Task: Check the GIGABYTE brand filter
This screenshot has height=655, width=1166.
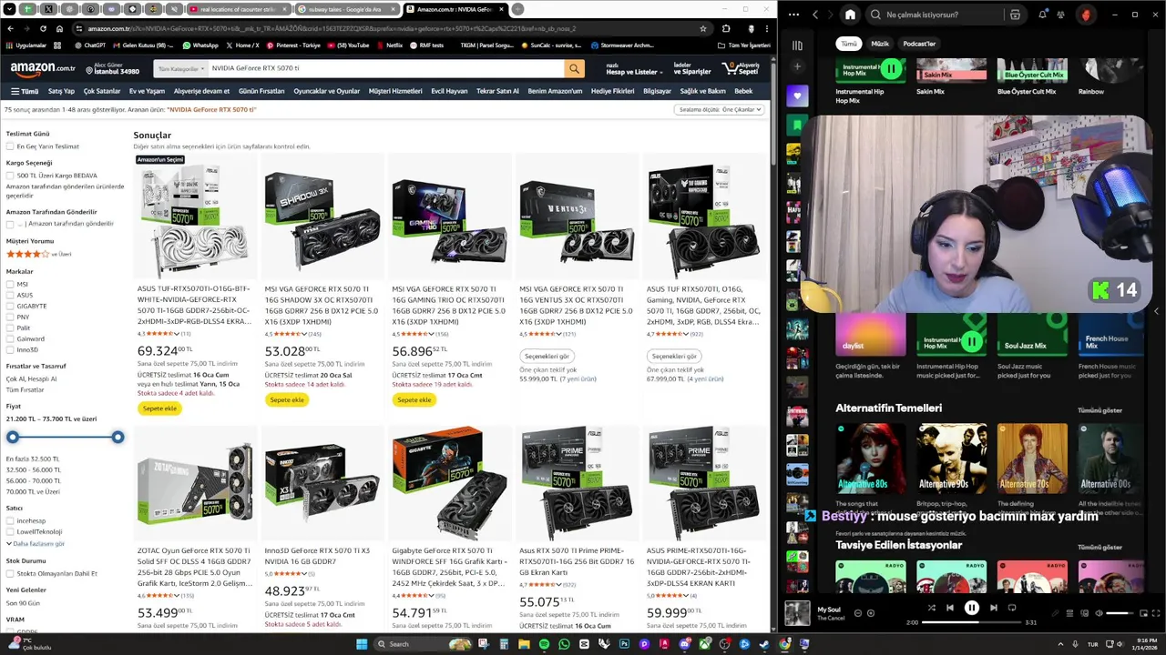Action: pyautogui.click(x=9, y=306)
